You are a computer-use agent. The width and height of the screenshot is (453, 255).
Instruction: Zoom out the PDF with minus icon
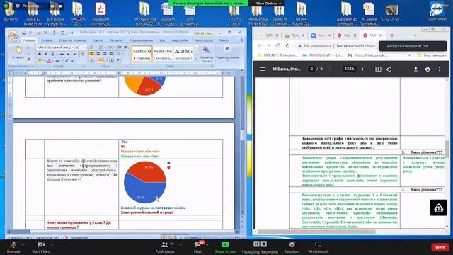point(336,69)
